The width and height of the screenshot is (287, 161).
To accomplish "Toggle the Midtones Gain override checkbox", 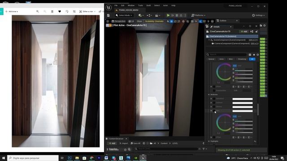I will click(x=214, y=111).
